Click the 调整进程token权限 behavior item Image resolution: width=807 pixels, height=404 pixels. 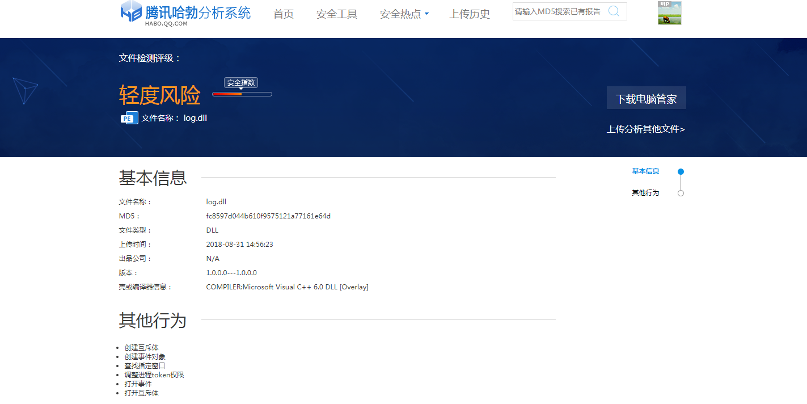click(154, 375)
